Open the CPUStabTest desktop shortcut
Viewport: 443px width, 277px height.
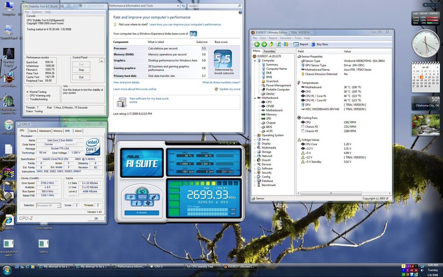click(x=9, y=198)
